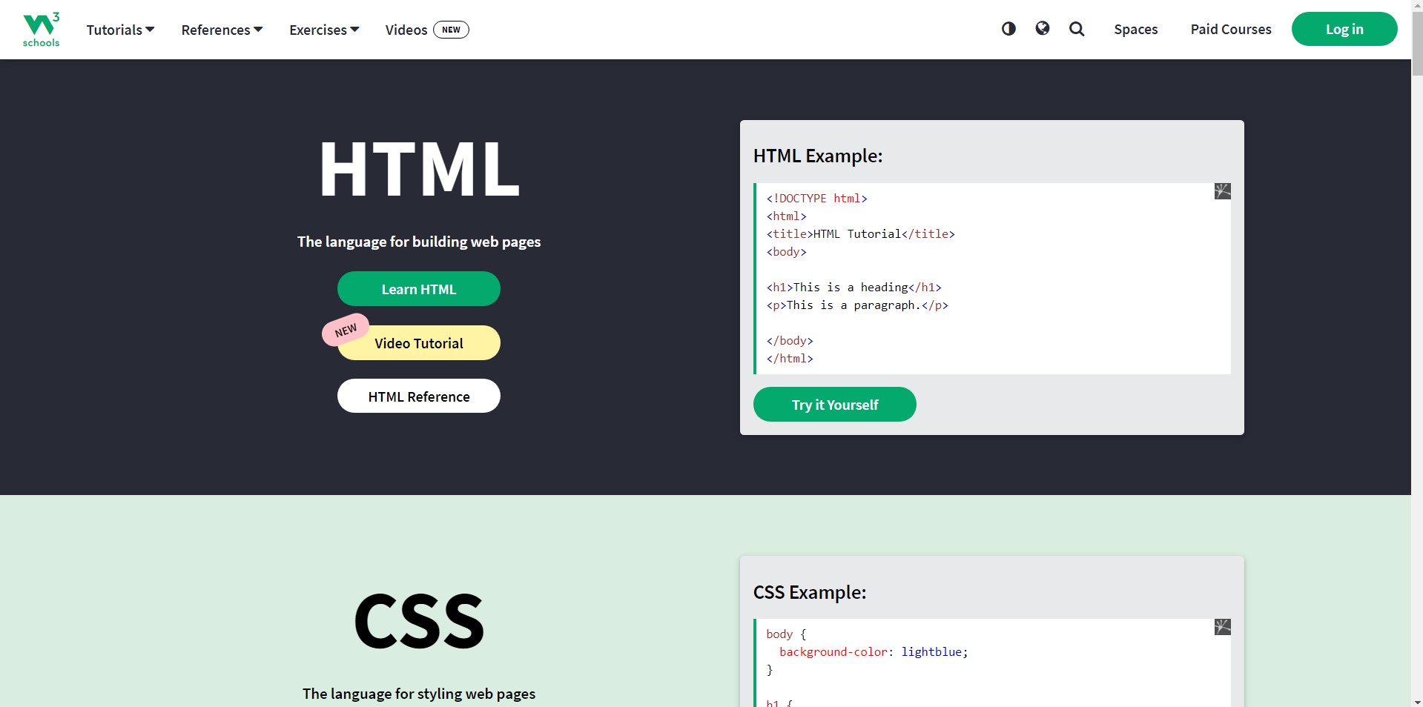This screenshot has width=1423, height=707.
Task: Open the language globe icon
Action: click(1043, 29)
